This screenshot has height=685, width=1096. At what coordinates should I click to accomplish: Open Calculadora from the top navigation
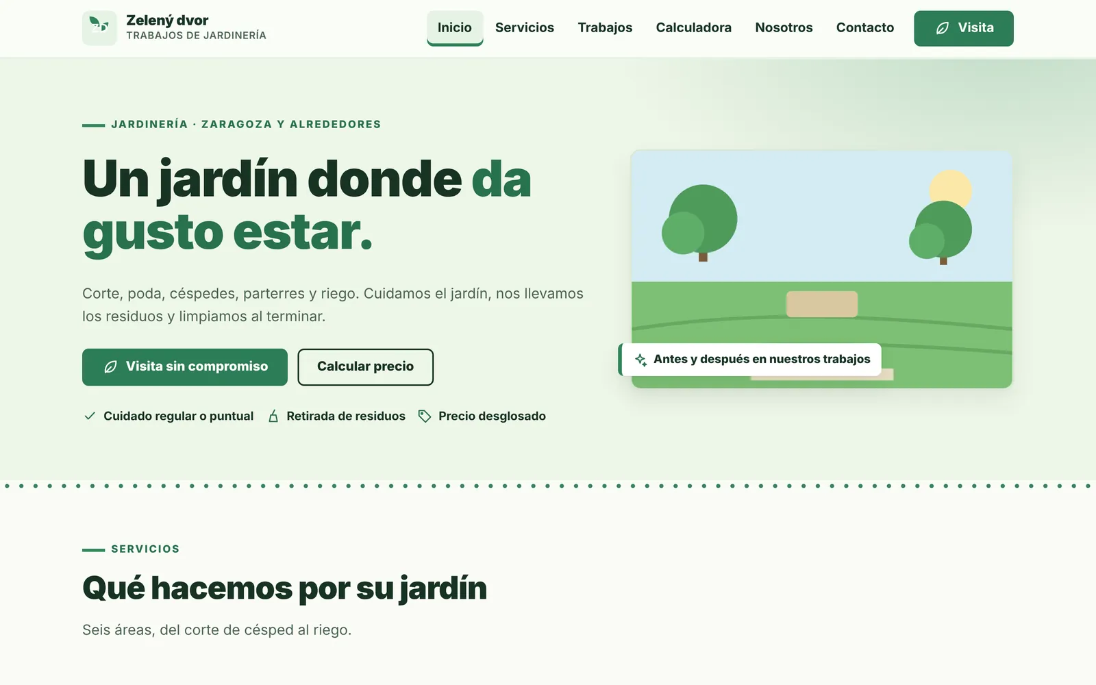pos(693,28)
